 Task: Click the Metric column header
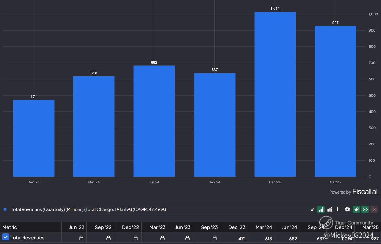click(x=10, y=227)
